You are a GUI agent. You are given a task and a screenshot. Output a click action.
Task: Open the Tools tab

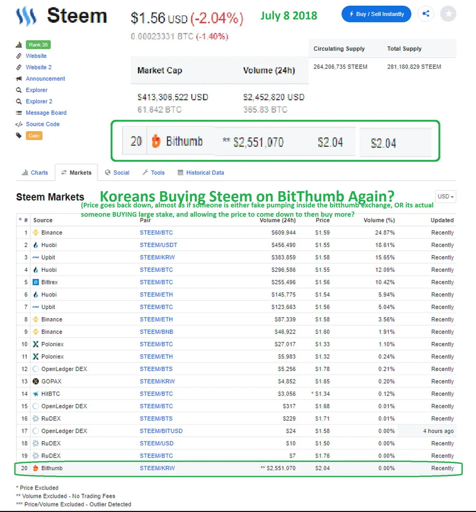point(153,173)
